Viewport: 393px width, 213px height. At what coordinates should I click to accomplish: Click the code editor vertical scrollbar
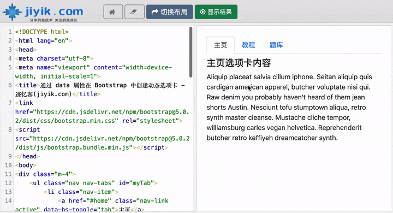point(190,52)
